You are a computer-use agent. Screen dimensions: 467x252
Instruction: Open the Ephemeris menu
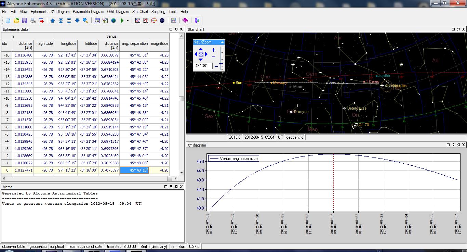[39, 12]
